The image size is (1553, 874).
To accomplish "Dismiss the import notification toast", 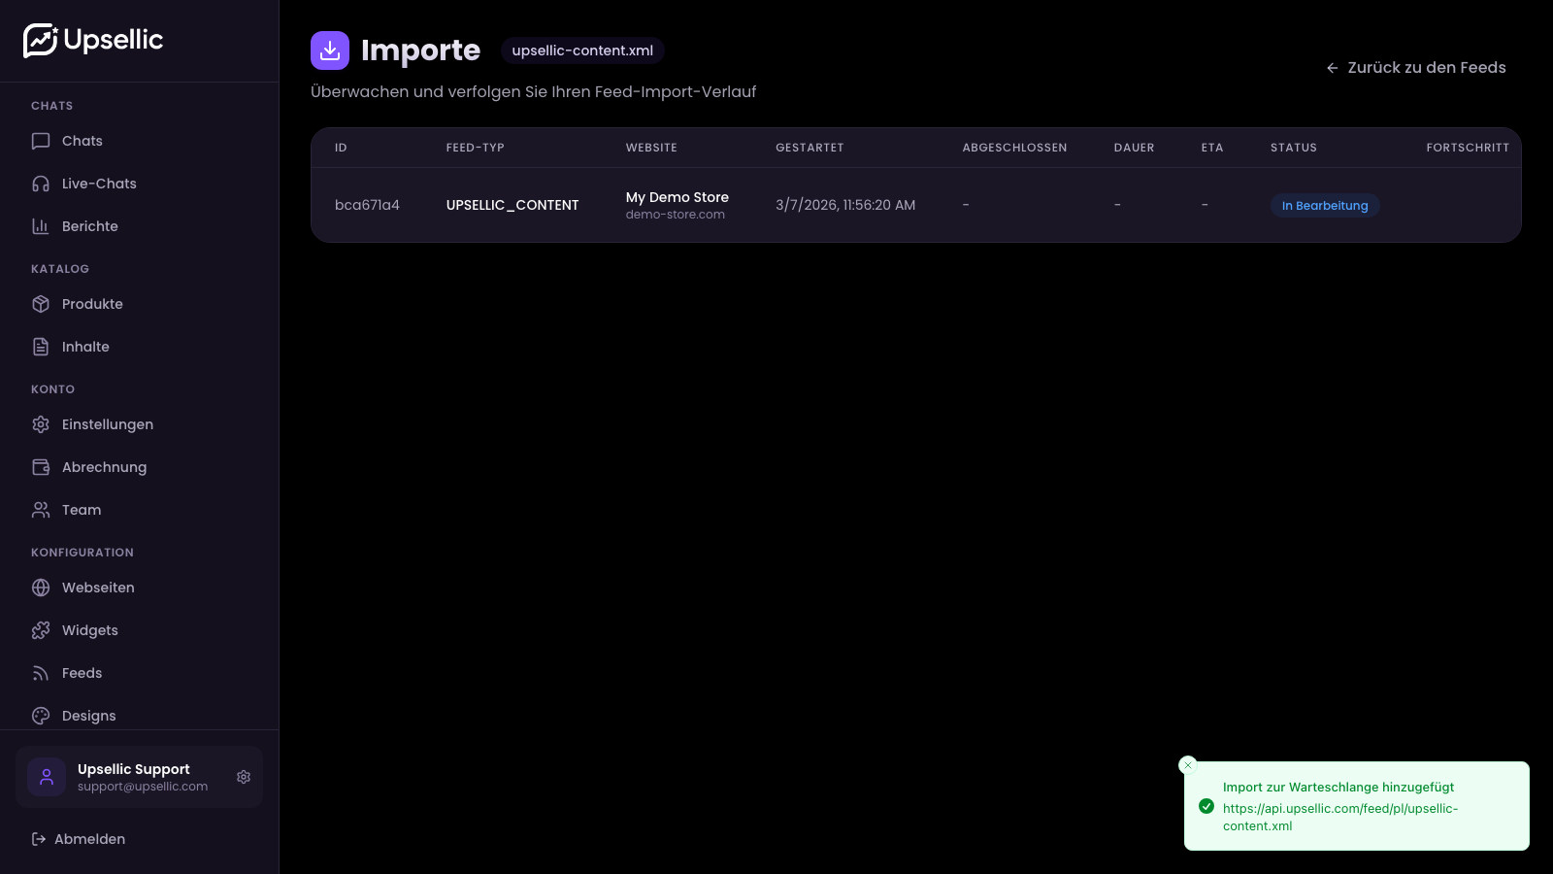I will coord(1188,765).
